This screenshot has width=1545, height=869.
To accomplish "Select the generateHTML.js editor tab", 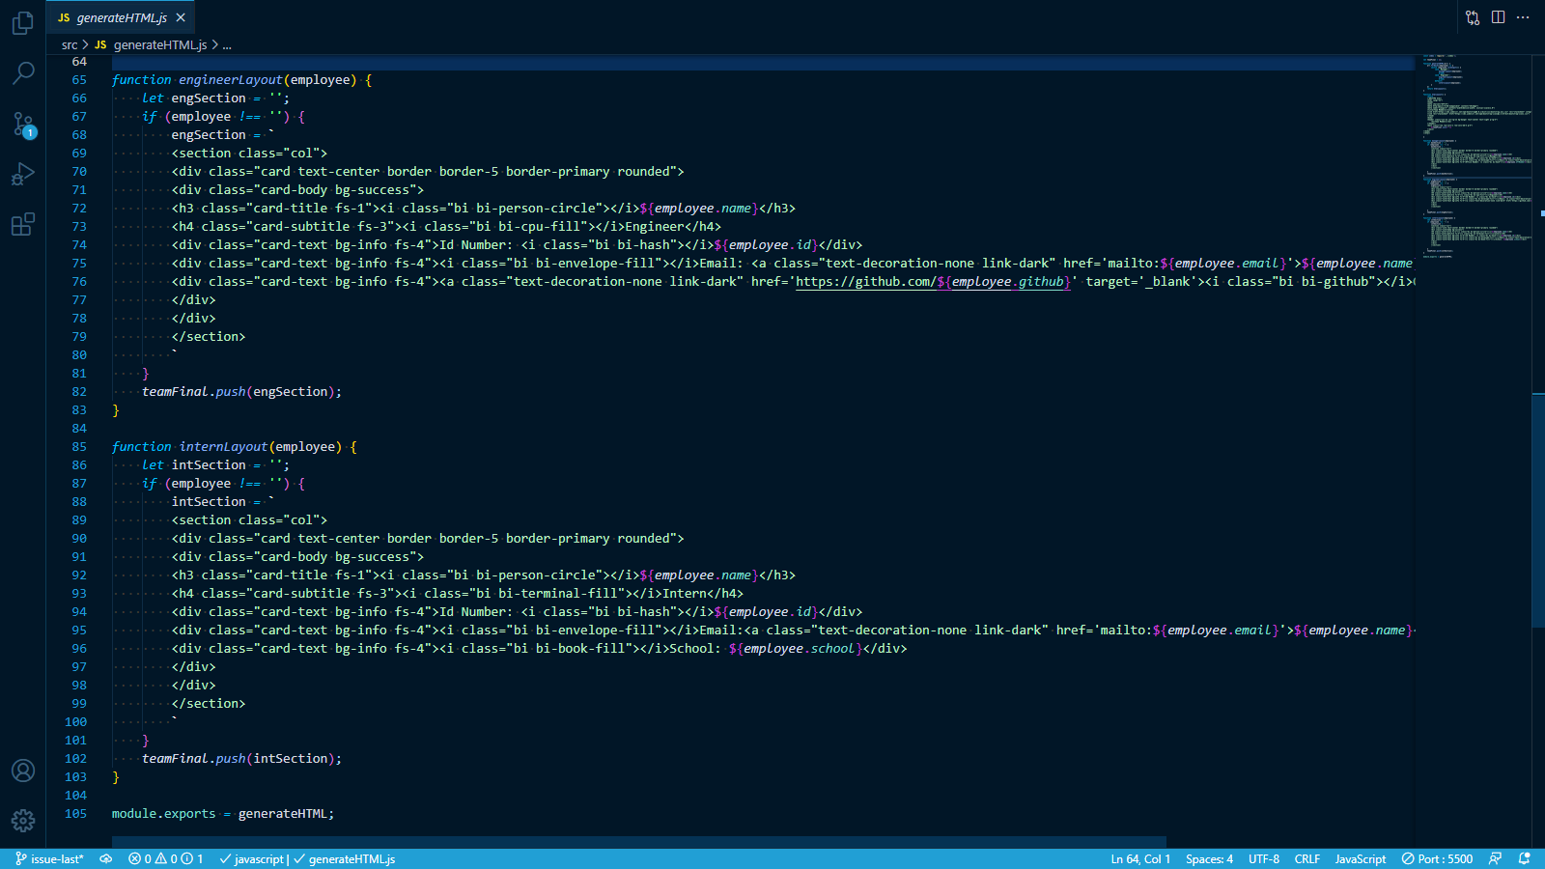I will (x=121, y=17).
